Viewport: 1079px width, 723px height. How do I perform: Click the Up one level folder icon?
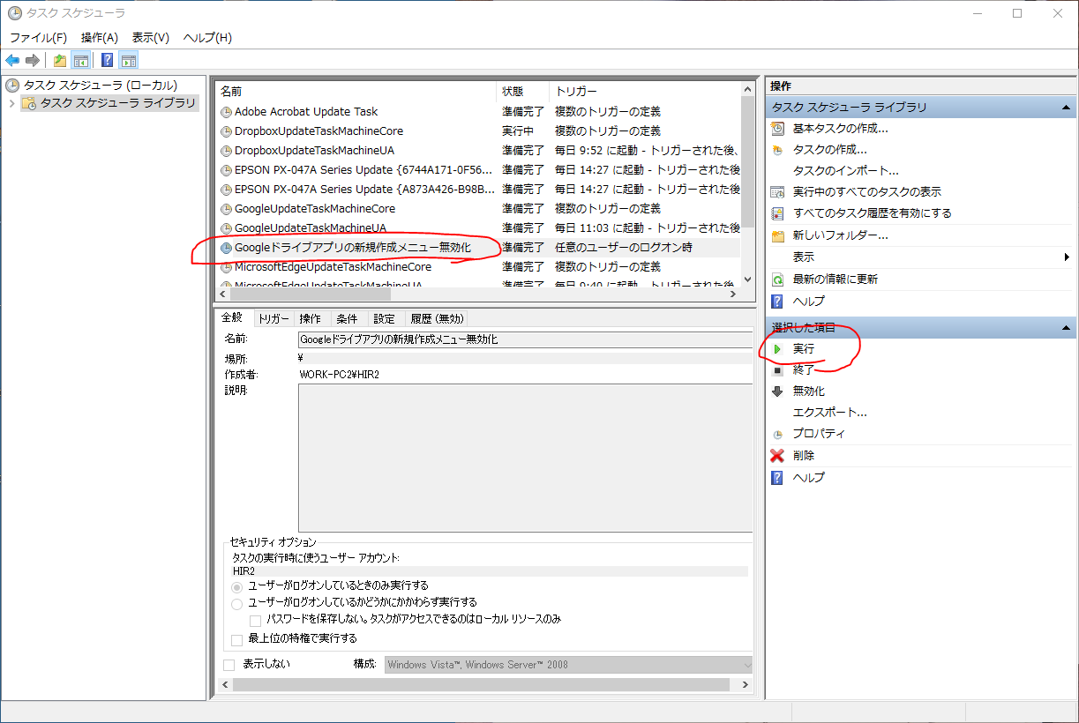coord(59,60)
